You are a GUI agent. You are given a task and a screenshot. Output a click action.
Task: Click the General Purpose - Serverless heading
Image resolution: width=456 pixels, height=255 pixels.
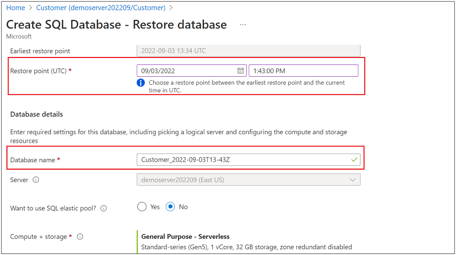click(x=185, y=236)
